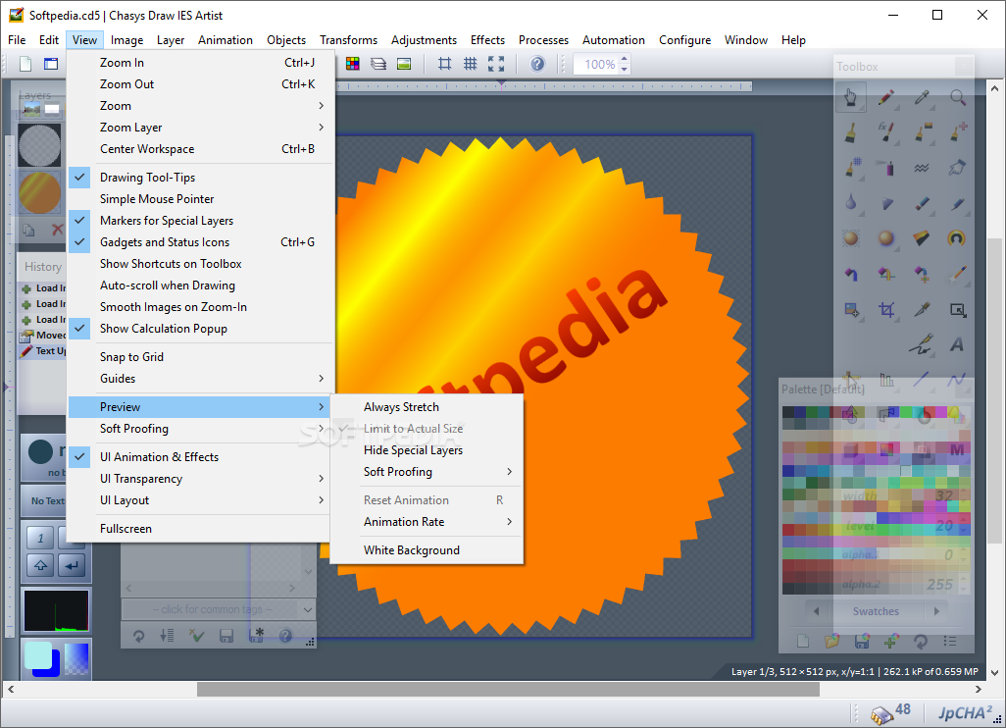Click the green plus icon in Palette panel
This screenshot has height=728, width=1006.
pos(890,641)
